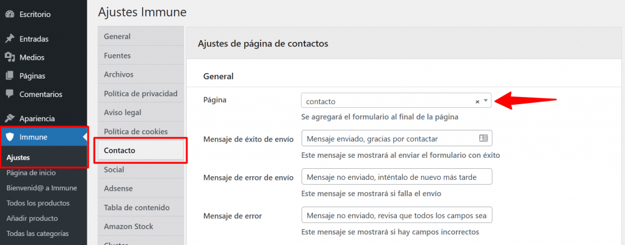Screen dimensions: 625x245
Task: Click the Añadir producto sidebar link
Action: (32, 218)
